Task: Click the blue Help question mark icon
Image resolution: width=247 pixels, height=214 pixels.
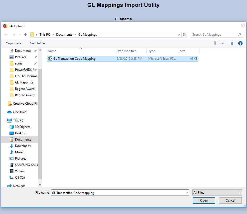Action: tap(240, 43)
